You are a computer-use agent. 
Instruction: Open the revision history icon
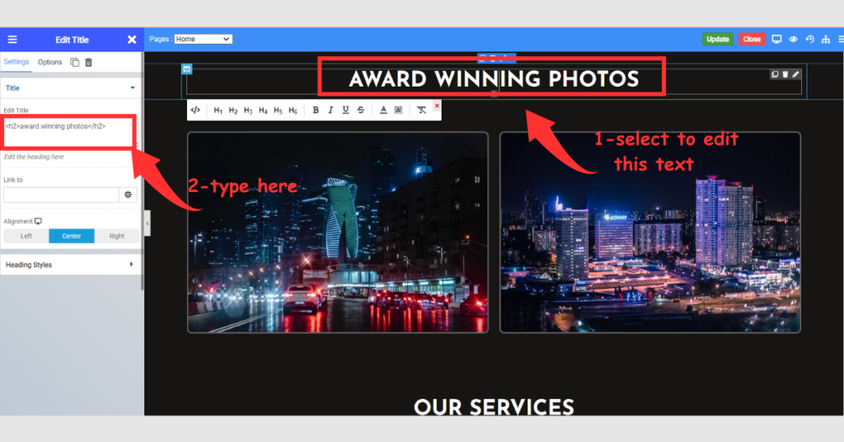pos(809,40)
